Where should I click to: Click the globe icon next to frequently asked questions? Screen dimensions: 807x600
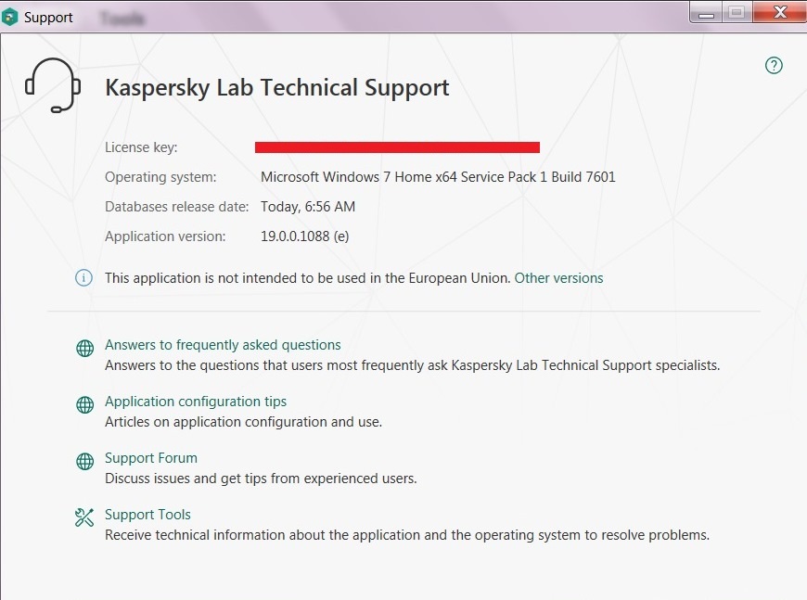(x=84, y=349)
